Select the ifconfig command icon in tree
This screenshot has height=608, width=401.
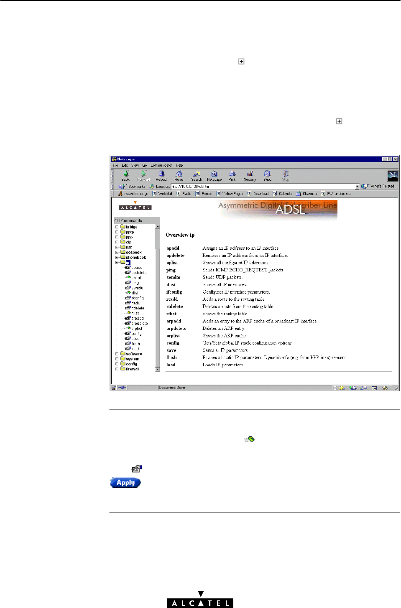coord(128,298)
